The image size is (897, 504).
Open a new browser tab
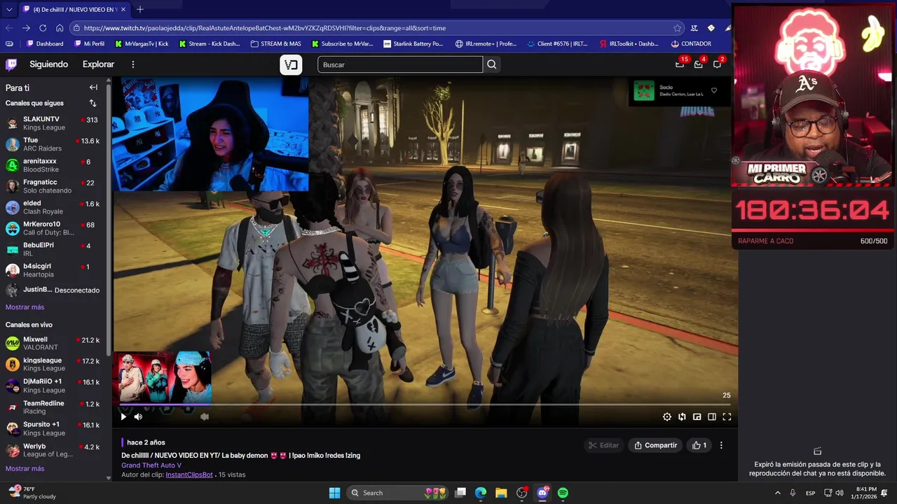[x=139, y=9]
